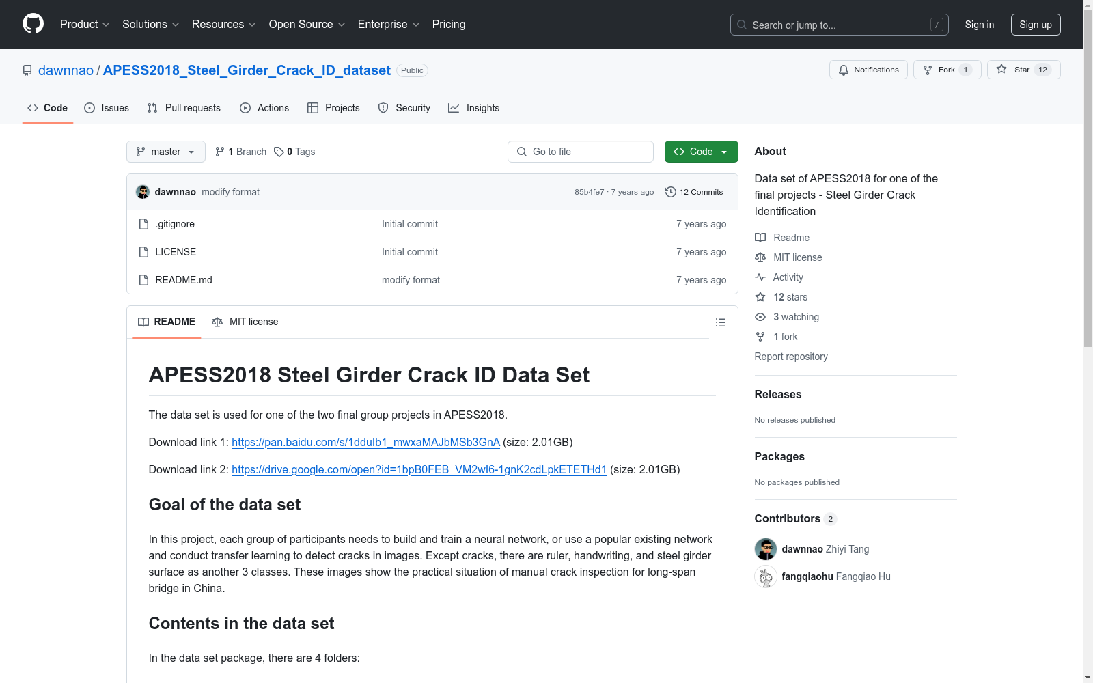1093x683 pixels.
Task: Click the pulse icon beside Activity
Action: coord(760,277)
